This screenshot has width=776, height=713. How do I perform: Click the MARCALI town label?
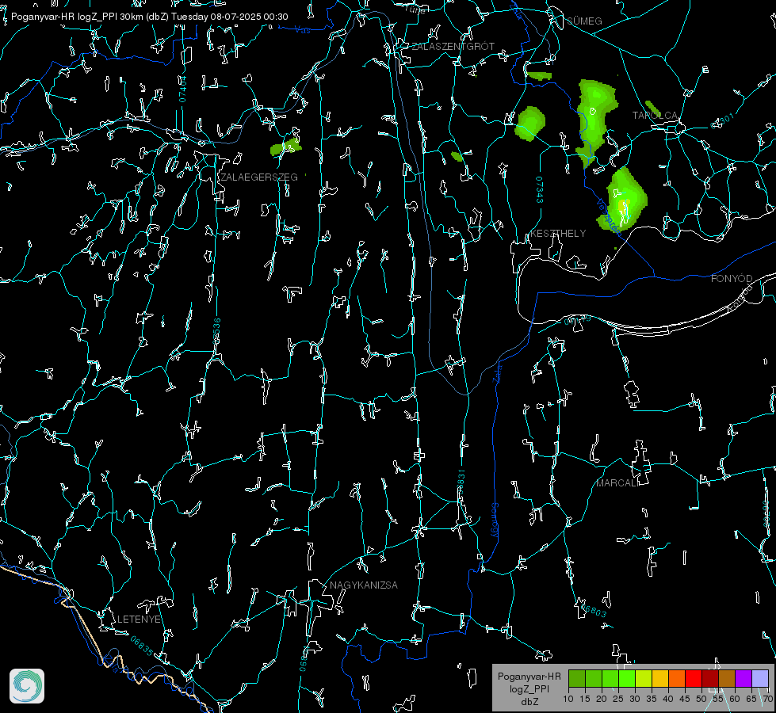tap(617, 483)
